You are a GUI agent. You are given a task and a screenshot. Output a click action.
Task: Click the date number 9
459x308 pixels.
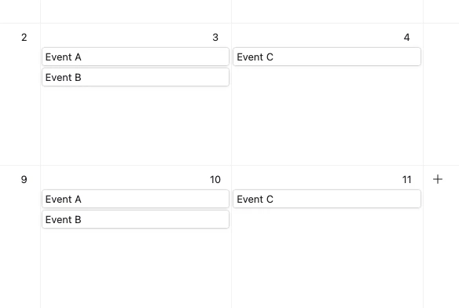pos(24,179)
